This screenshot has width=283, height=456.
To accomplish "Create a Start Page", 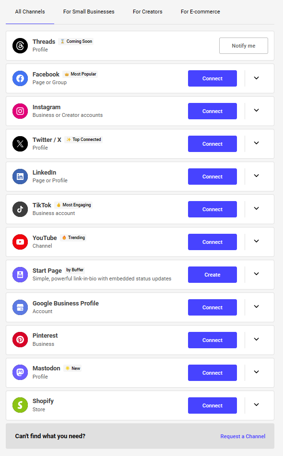I will 212,275.
